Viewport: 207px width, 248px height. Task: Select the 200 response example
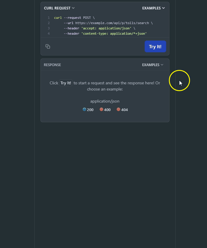pos(88,110)
